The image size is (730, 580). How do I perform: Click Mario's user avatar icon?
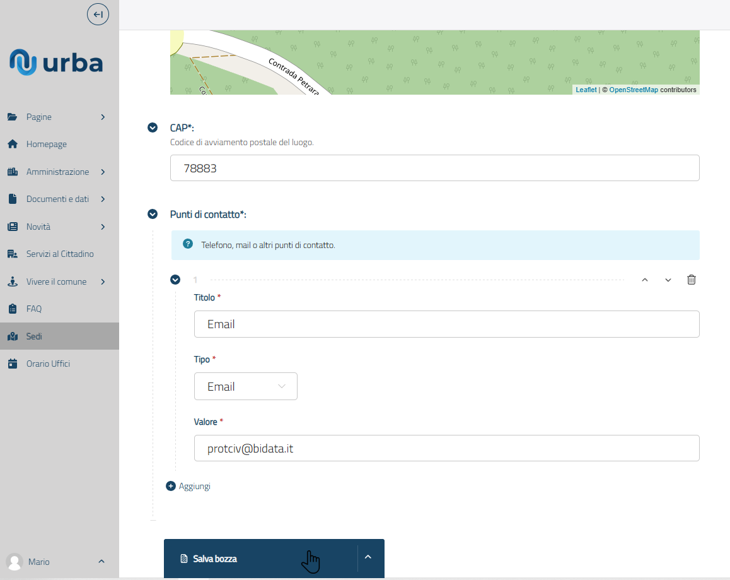(14, 562)
